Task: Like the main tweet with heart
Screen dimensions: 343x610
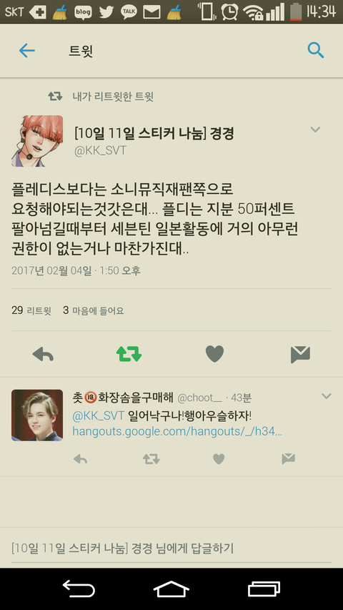Action: pos(214,354)
